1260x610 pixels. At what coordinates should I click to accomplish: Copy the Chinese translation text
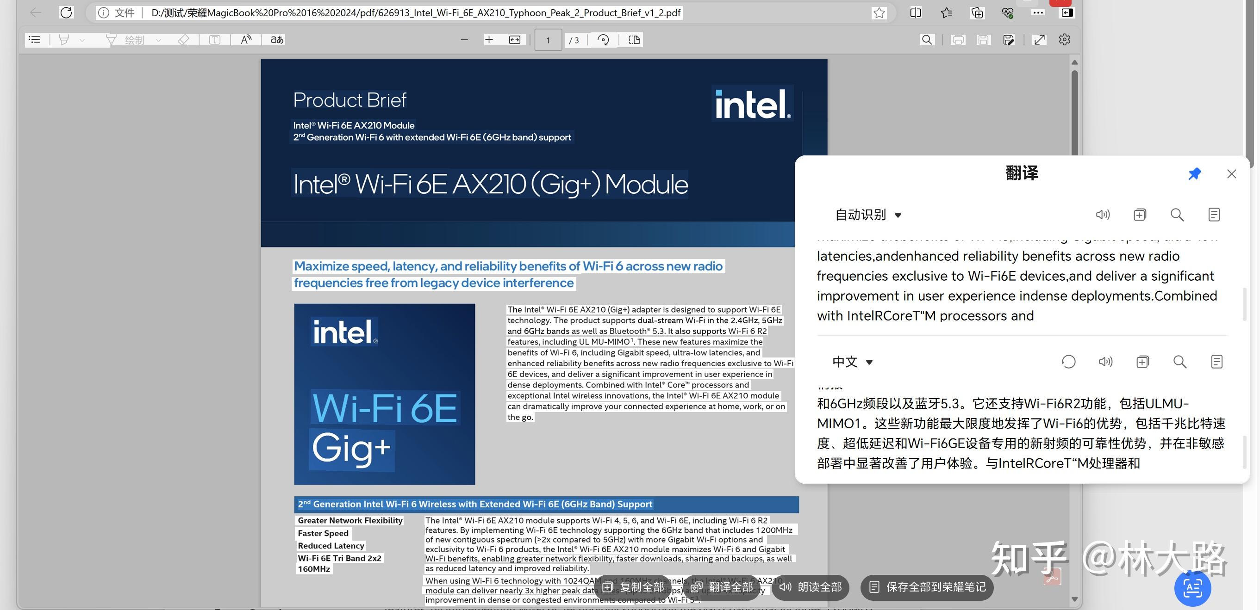[x=1142, y=362]
